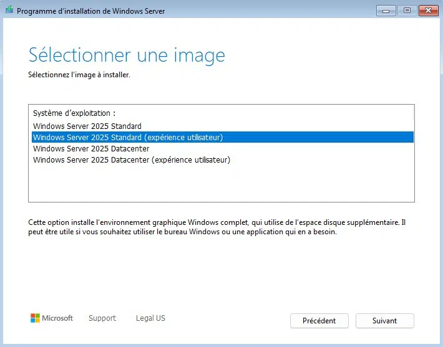Click the "Sélectionnez l'image à installer." subtitle

click(x=79, y=75)
